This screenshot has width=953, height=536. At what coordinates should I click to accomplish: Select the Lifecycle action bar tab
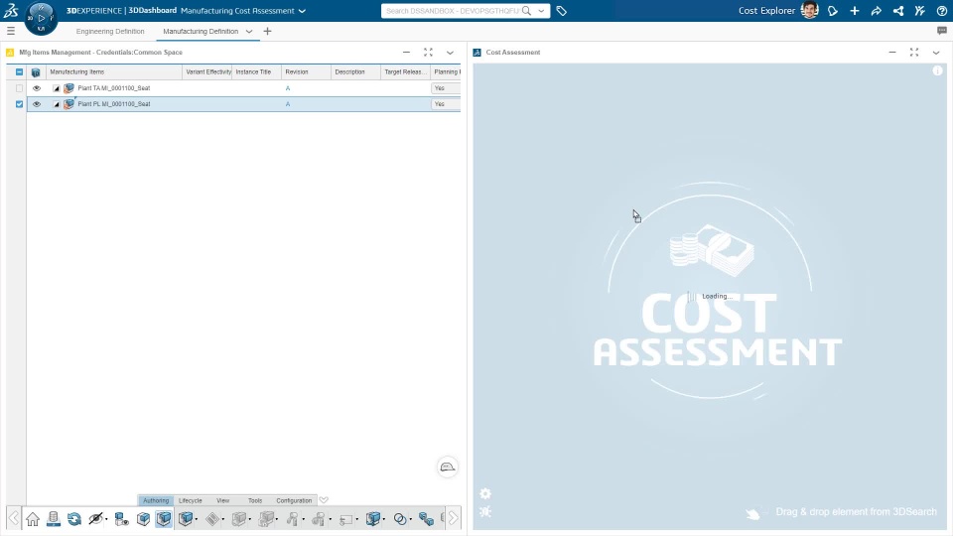pos(191,500)
